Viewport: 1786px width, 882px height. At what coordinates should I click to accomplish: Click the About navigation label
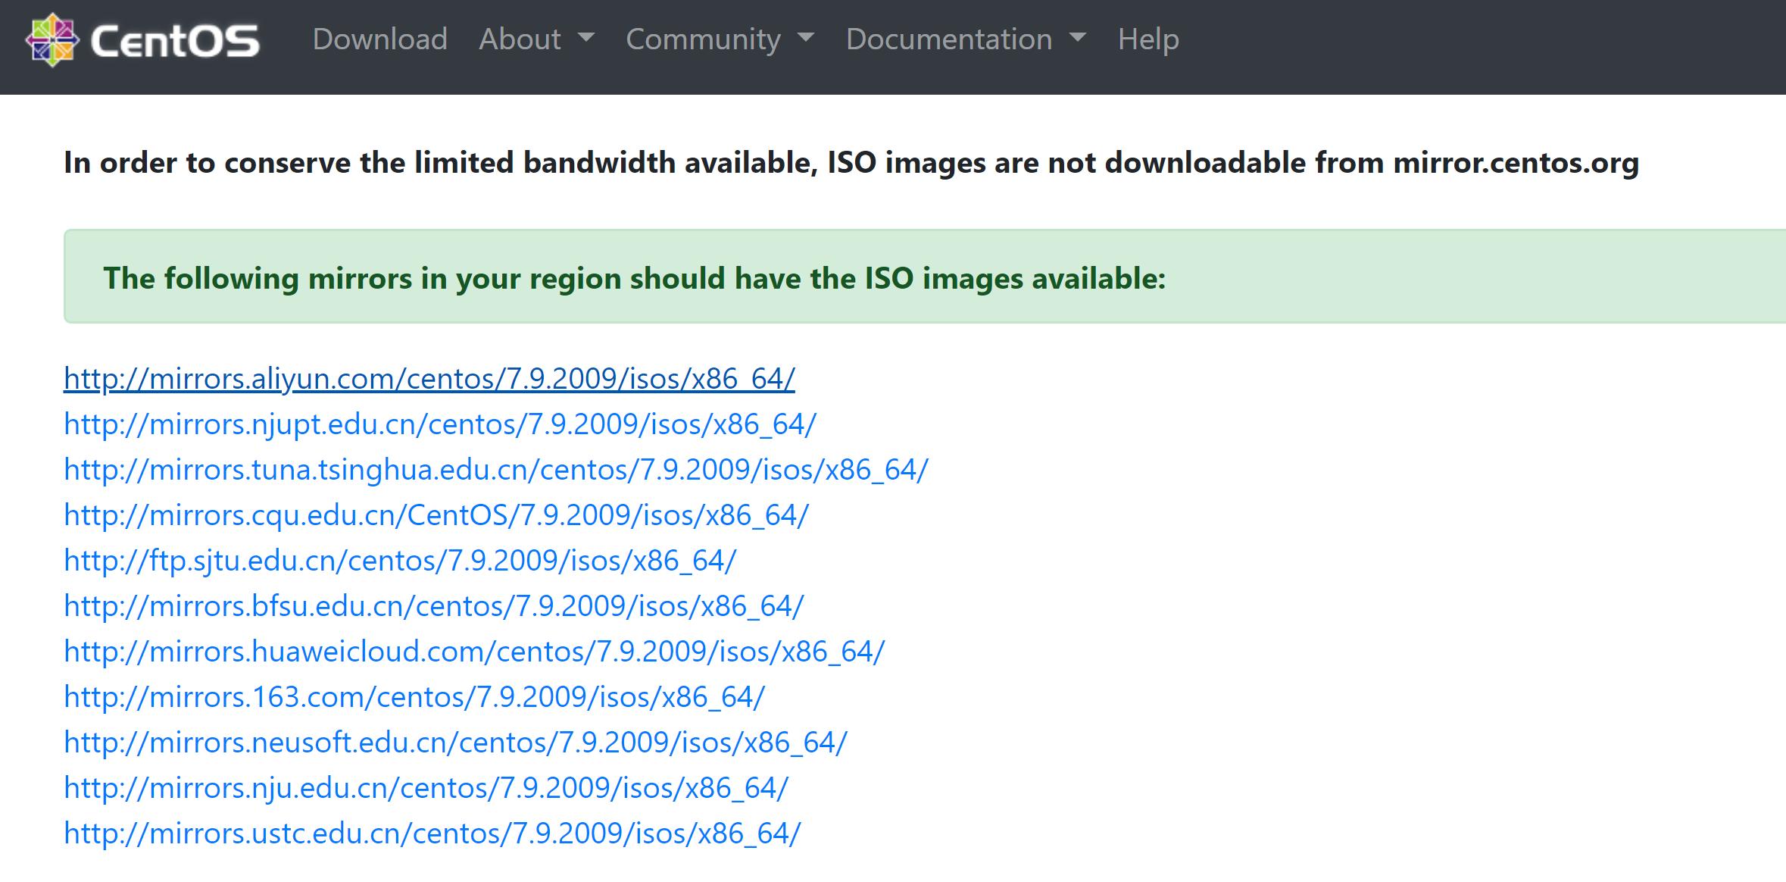click(x=520, y=39)
